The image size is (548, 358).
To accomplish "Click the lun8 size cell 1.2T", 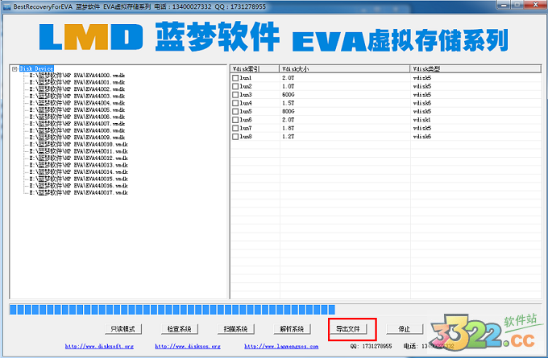I will pyautogui.click(x=289, y=137).
